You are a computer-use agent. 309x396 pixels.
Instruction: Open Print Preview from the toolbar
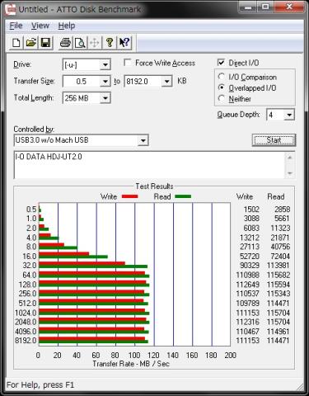coord(80,43)
